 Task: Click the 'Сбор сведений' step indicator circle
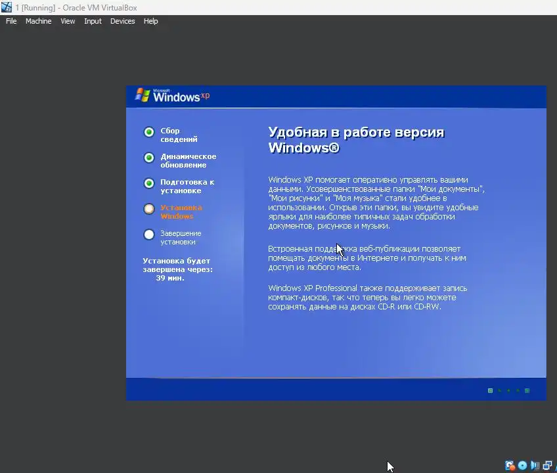click(149, 132)
